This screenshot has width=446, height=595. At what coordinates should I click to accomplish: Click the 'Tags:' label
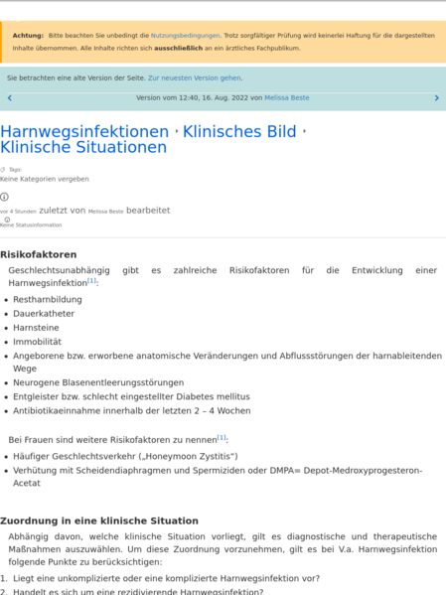click(16, 170)
